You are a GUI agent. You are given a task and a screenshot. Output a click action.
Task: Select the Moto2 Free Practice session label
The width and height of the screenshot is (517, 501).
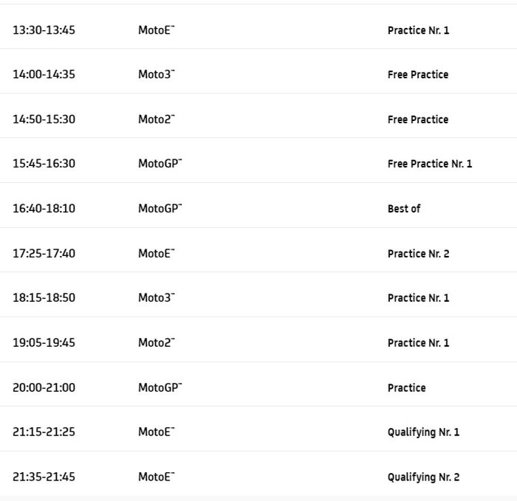[417, 120]
